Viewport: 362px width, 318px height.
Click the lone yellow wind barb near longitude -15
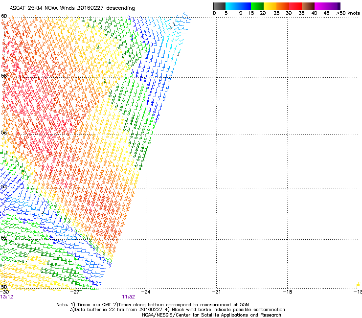click(359, 285)
